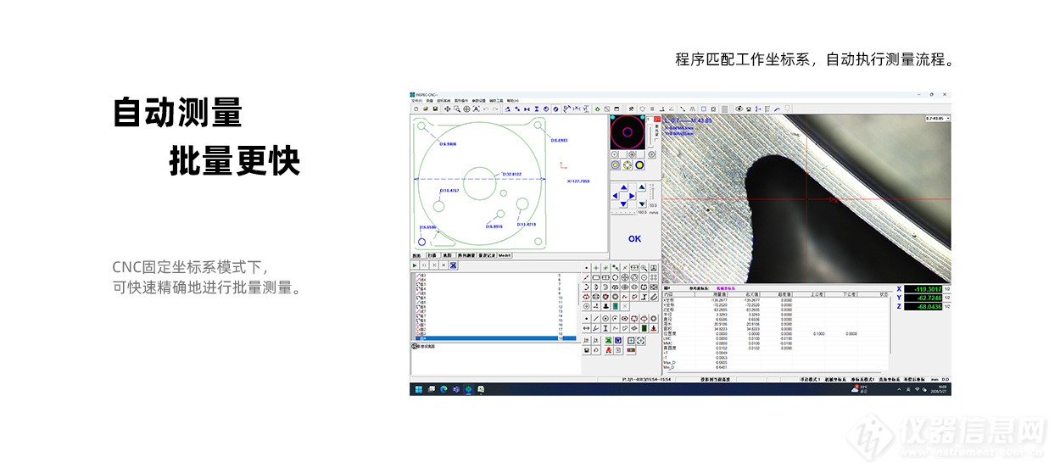Open the 文件 menu
The height and width of the screenshot is (474, 1060).
[x=417, y=101]
